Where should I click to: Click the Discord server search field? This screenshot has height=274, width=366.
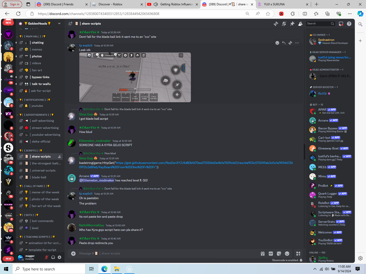(x=321, y=24)
